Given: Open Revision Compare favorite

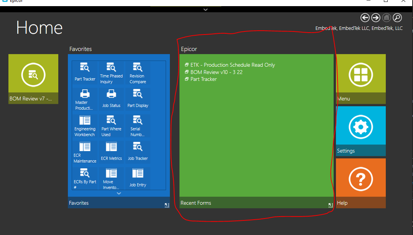Looking at the screenshot, I should coord(138,73).
